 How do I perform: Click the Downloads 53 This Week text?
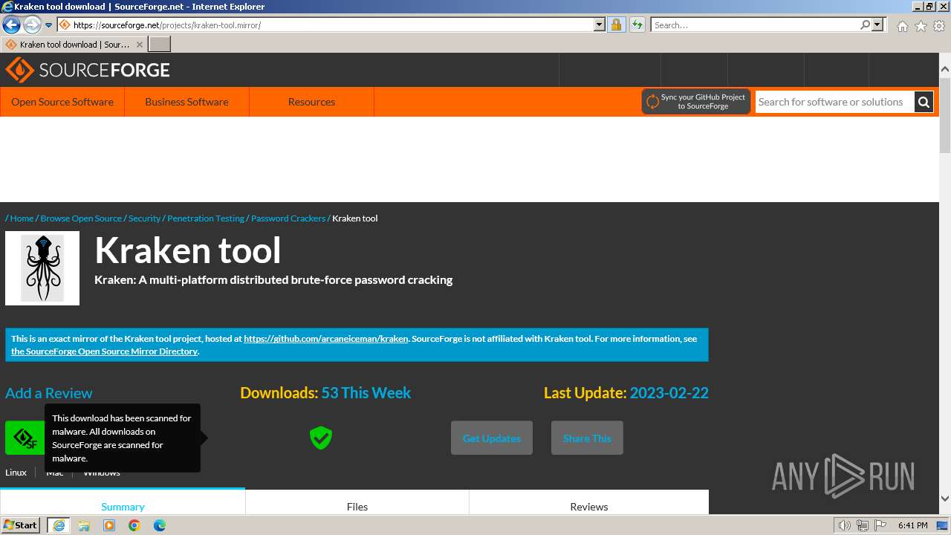[325, 393]
